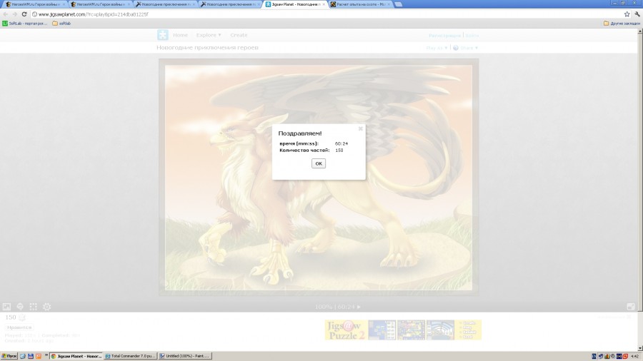Switch to Расчет опыта tab
This screenshot has width=643, height=361.
(x=361, y=4)
